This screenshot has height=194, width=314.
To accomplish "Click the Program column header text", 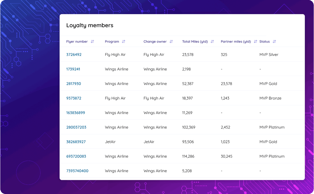I will [112, 41].
